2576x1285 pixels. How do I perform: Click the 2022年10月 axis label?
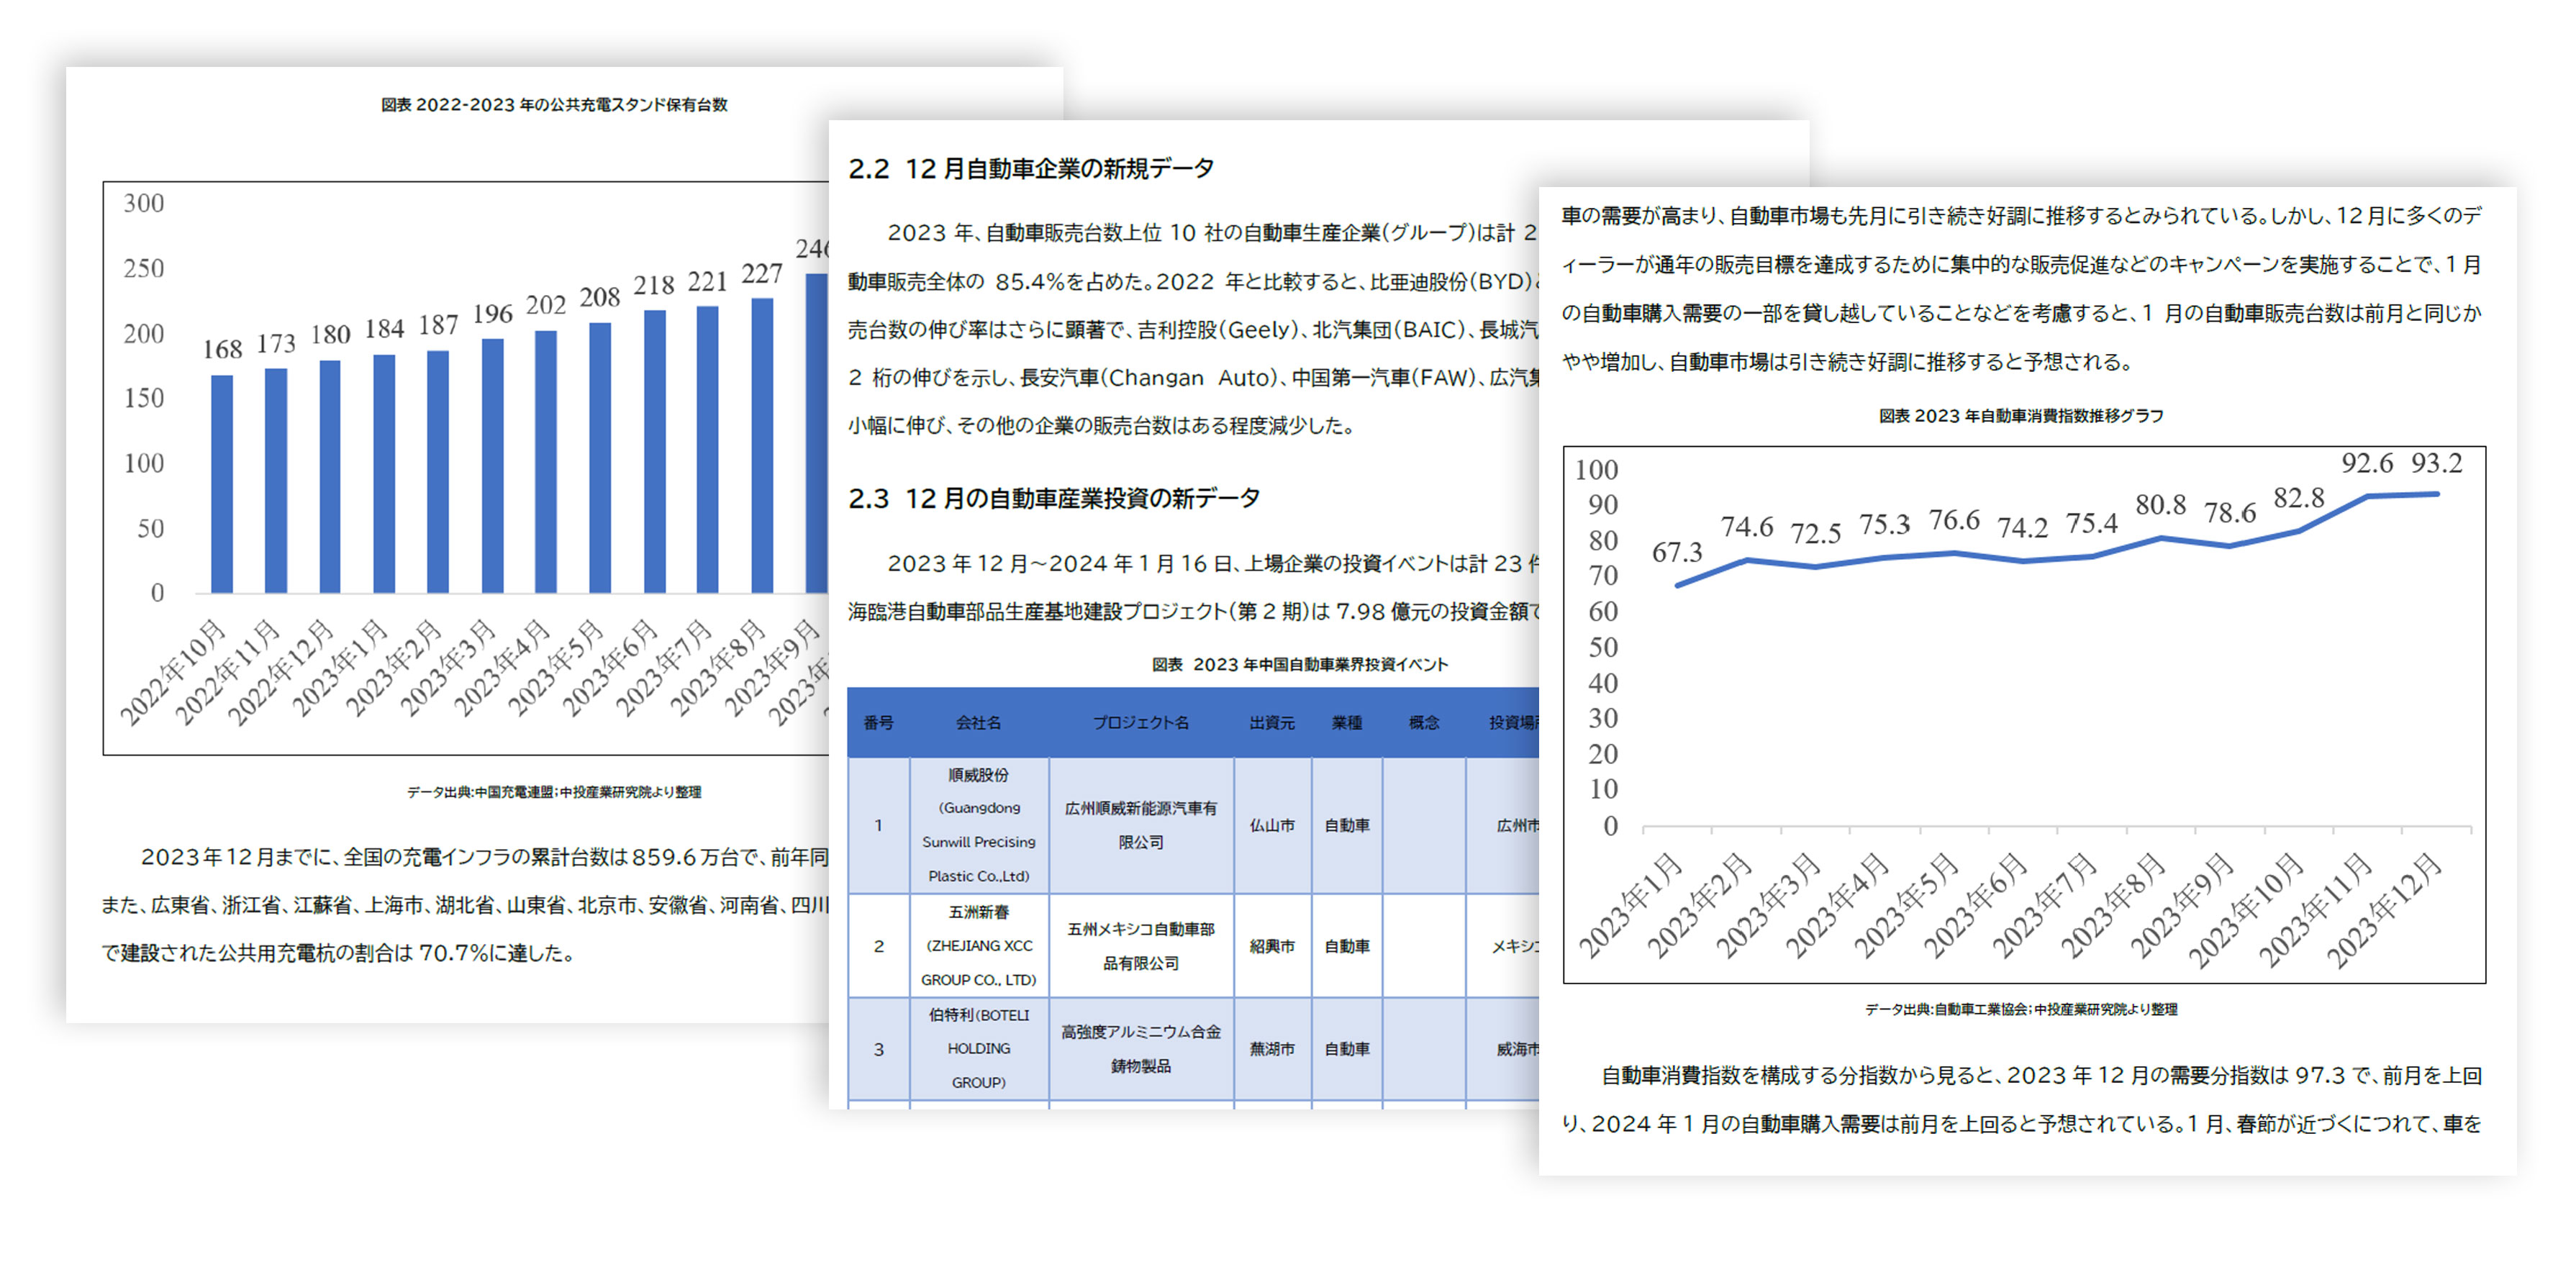point(174,671)
